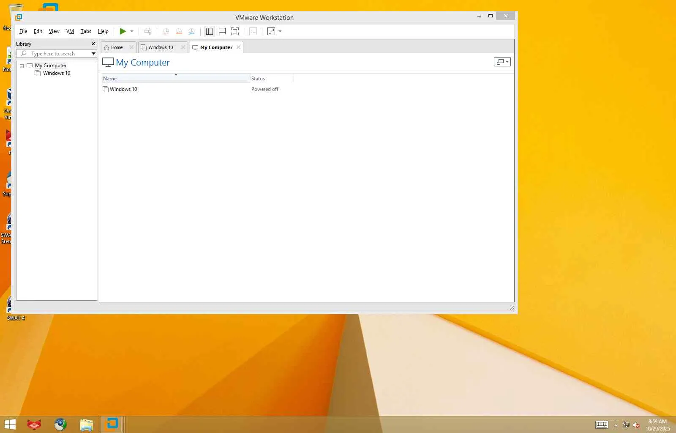The width and height of the screenshot is (676, 433).
Task: Maximize the VMware Workstation window
Action: (x=491, y=16)
